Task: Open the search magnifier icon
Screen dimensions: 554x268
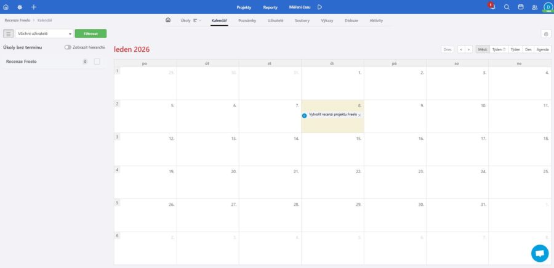Action: [507, 7]
